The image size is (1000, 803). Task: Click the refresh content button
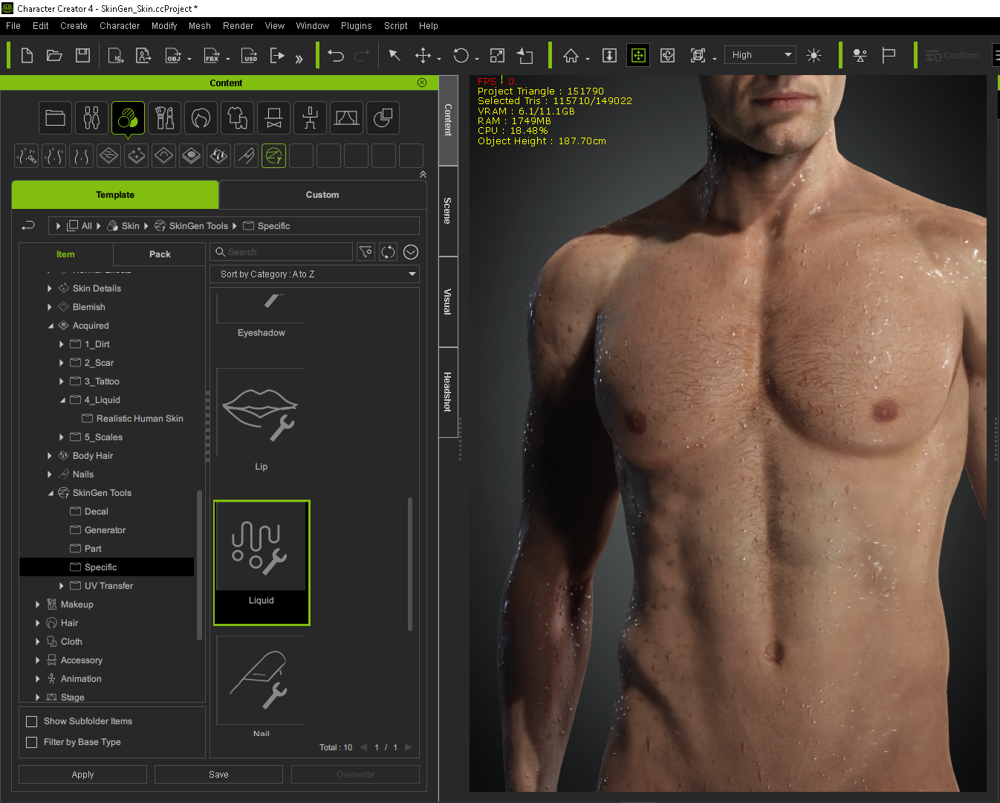[388, 252]
